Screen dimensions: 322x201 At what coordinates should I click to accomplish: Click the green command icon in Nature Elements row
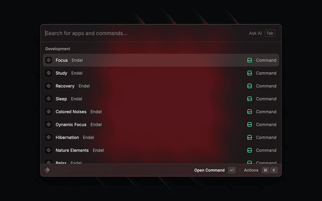pyautogui.click(x=250, y=150)
